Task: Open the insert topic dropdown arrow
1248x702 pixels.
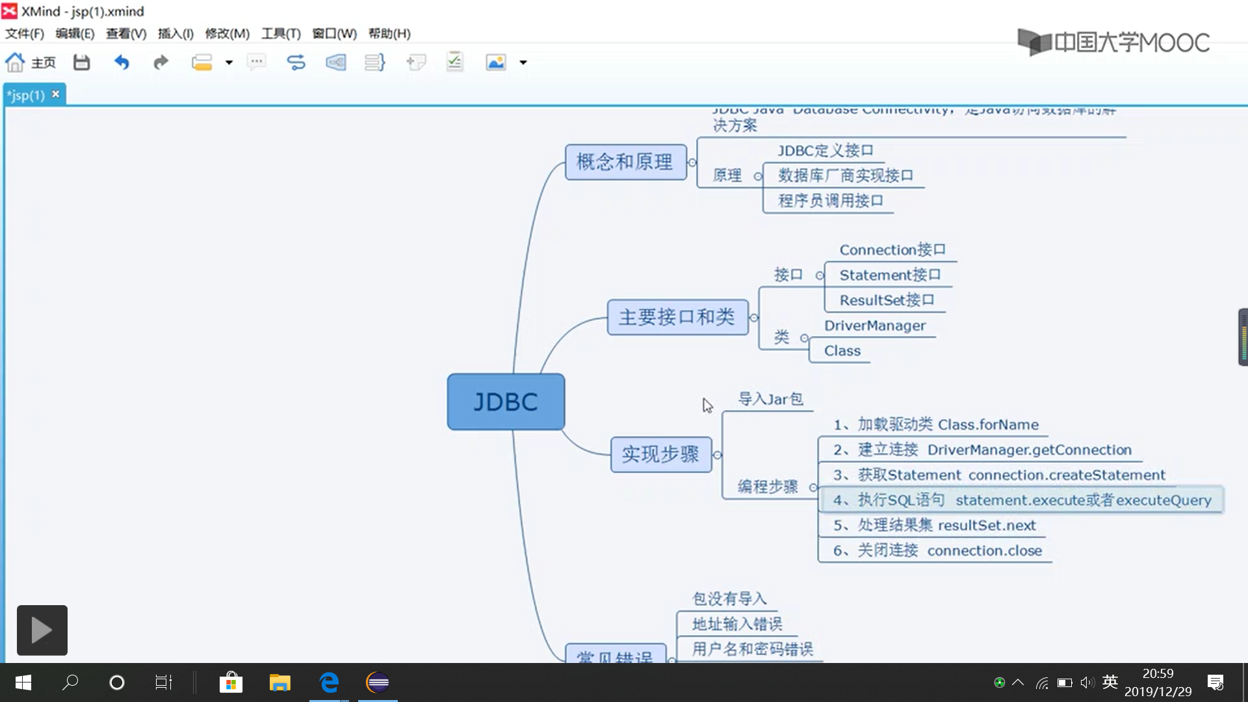Action: tap(229, 62)
